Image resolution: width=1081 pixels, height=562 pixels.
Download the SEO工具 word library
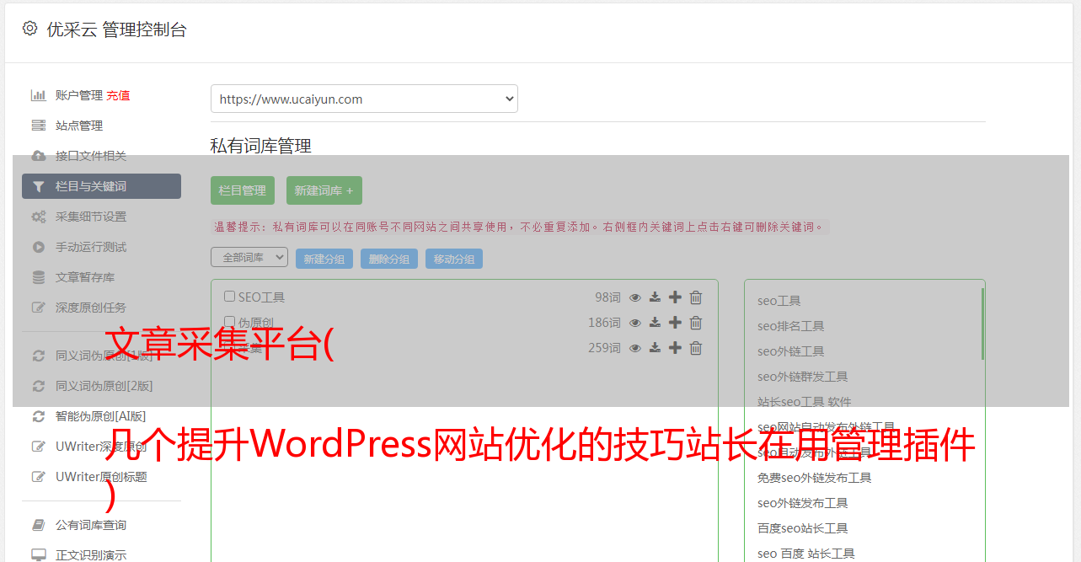click(x=655, y=297)
